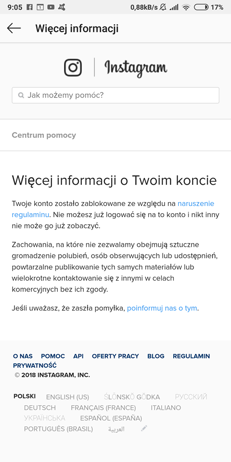The image size is (231, 462).
Task: Switch language to РУССКИЙ
Action: (191, 397)
